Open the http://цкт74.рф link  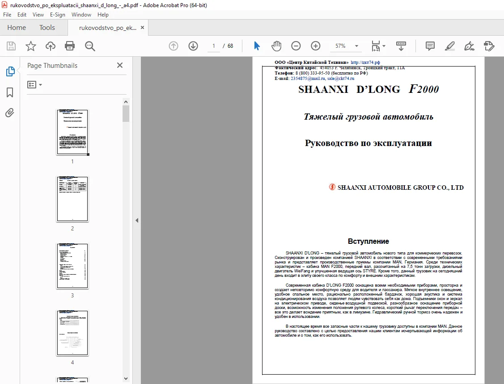(365, 63)
